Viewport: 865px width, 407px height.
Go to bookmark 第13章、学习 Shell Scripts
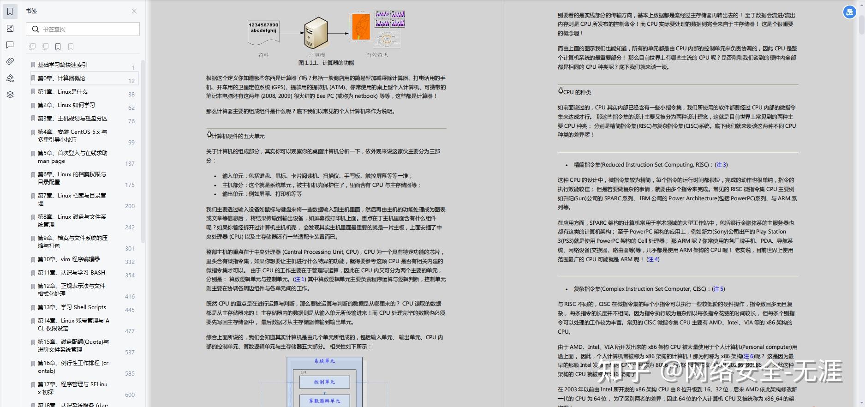pos(72,307)
